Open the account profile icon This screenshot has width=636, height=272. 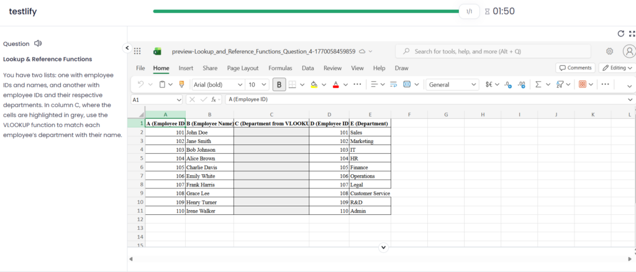[x=629, y=51]
